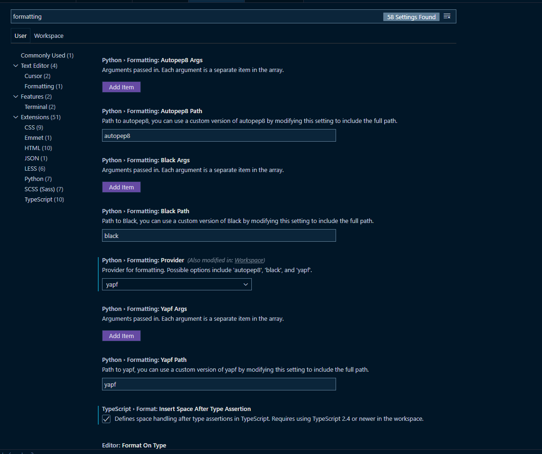Image resolution: width=542 pixels, height=454 pixels.
Task: Click the 'Python › Formatting: Autopep8 Path' heading
Action: click(x=152, y=111)
